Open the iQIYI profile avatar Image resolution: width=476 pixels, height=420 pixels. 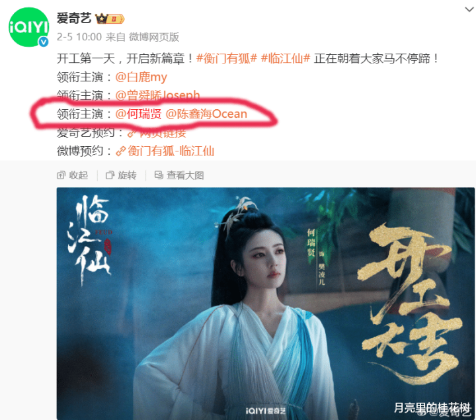point(28,27)
